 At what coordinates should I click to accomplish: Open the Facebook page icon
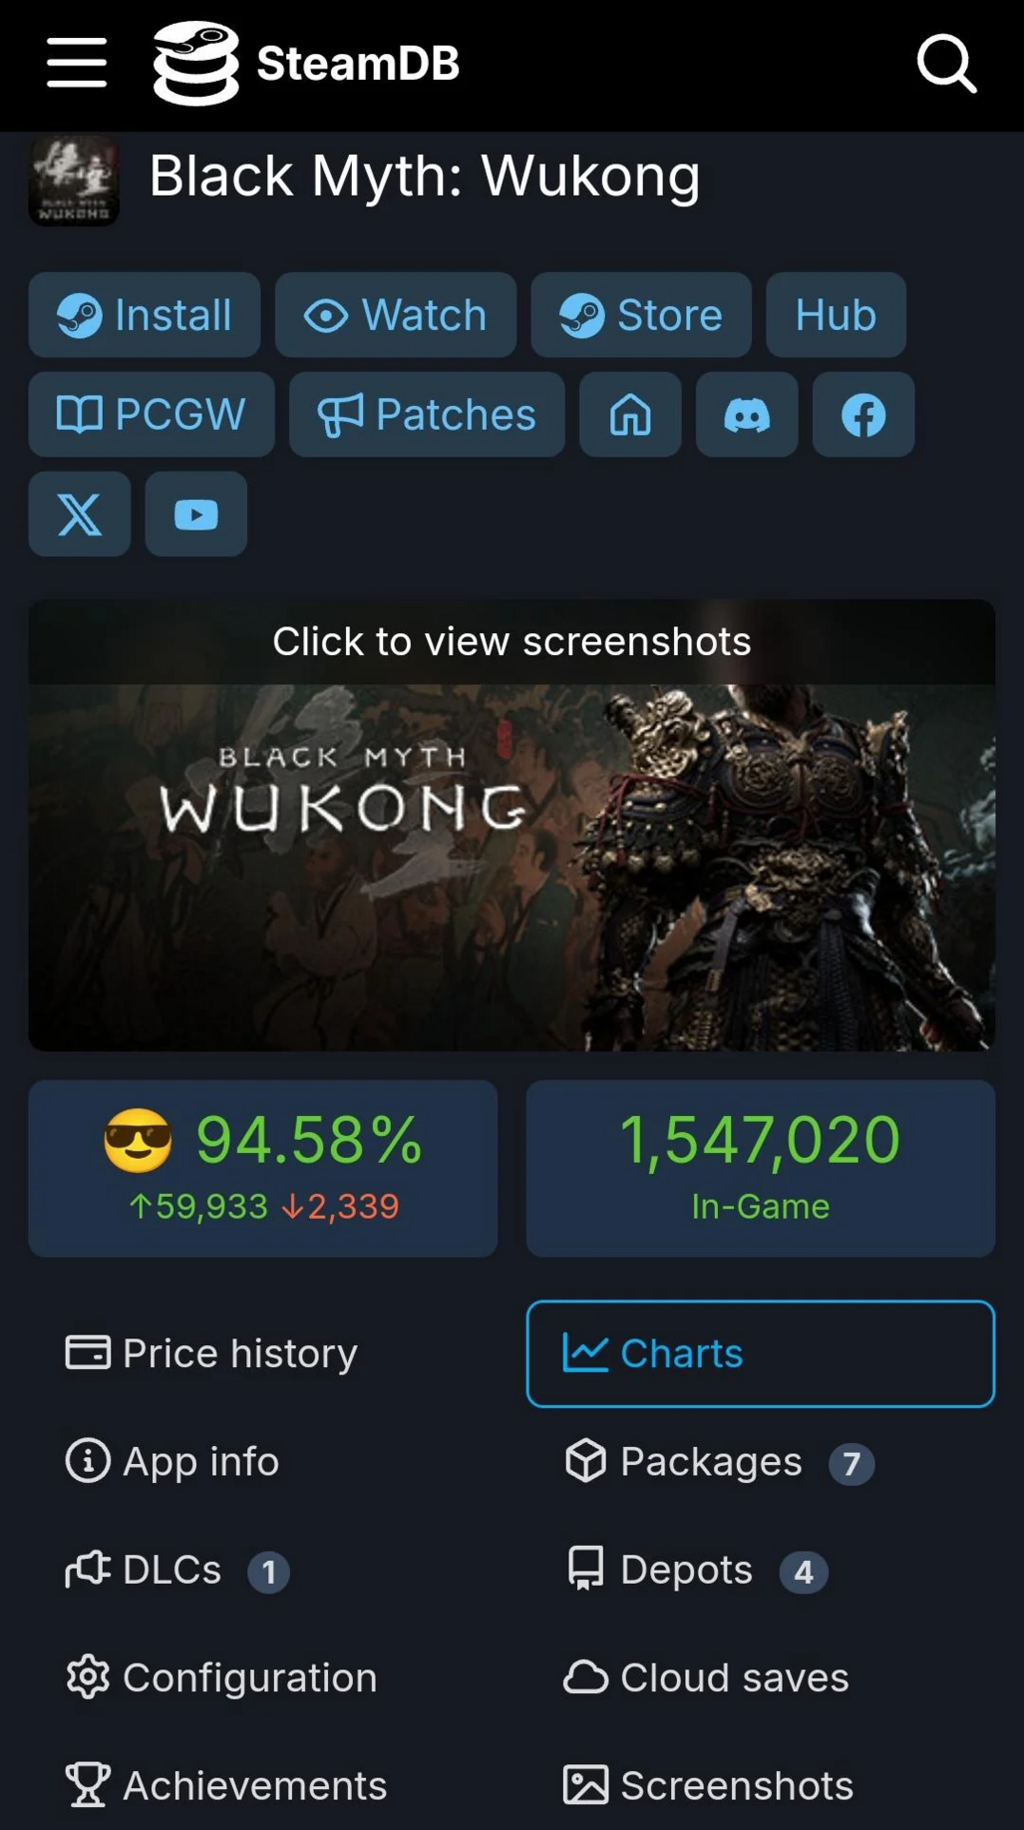[x=863, y=414]
